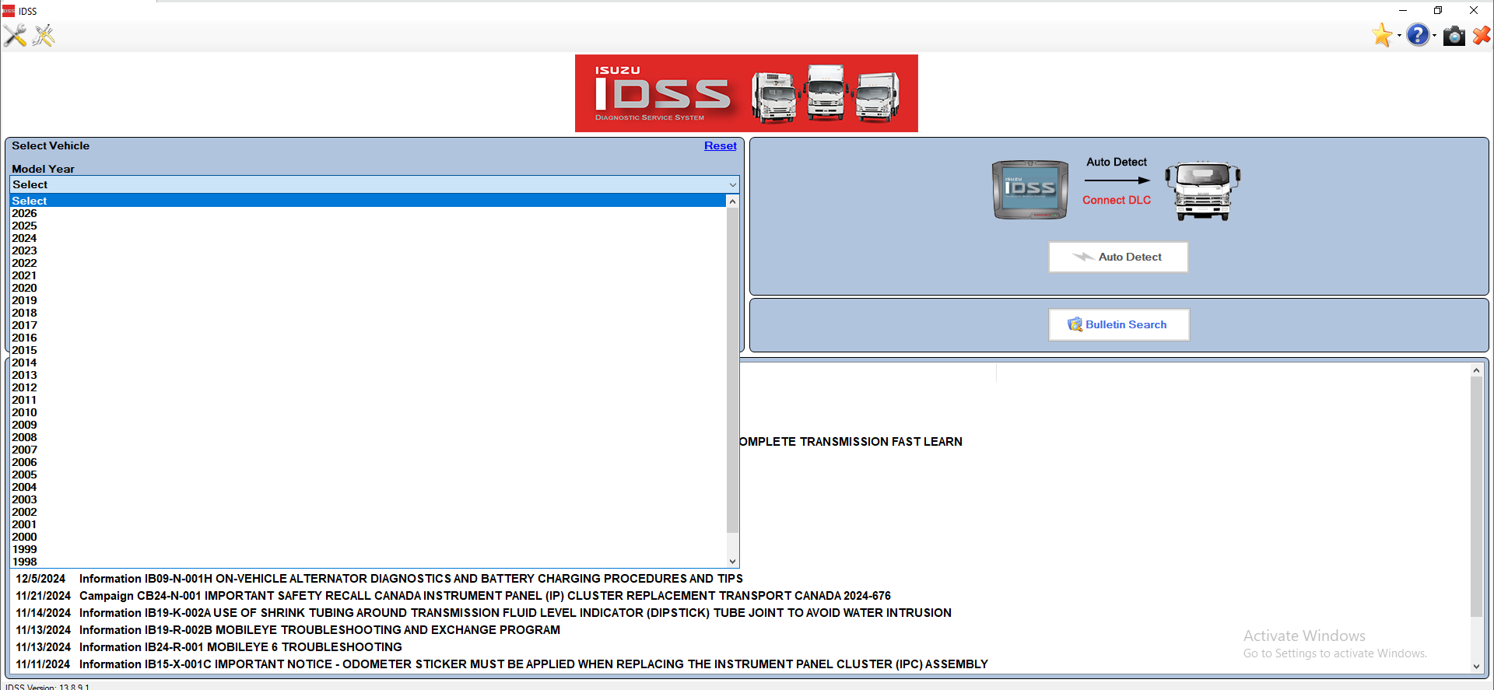
Task: Select model year 2008
Action: click(368, 437)
